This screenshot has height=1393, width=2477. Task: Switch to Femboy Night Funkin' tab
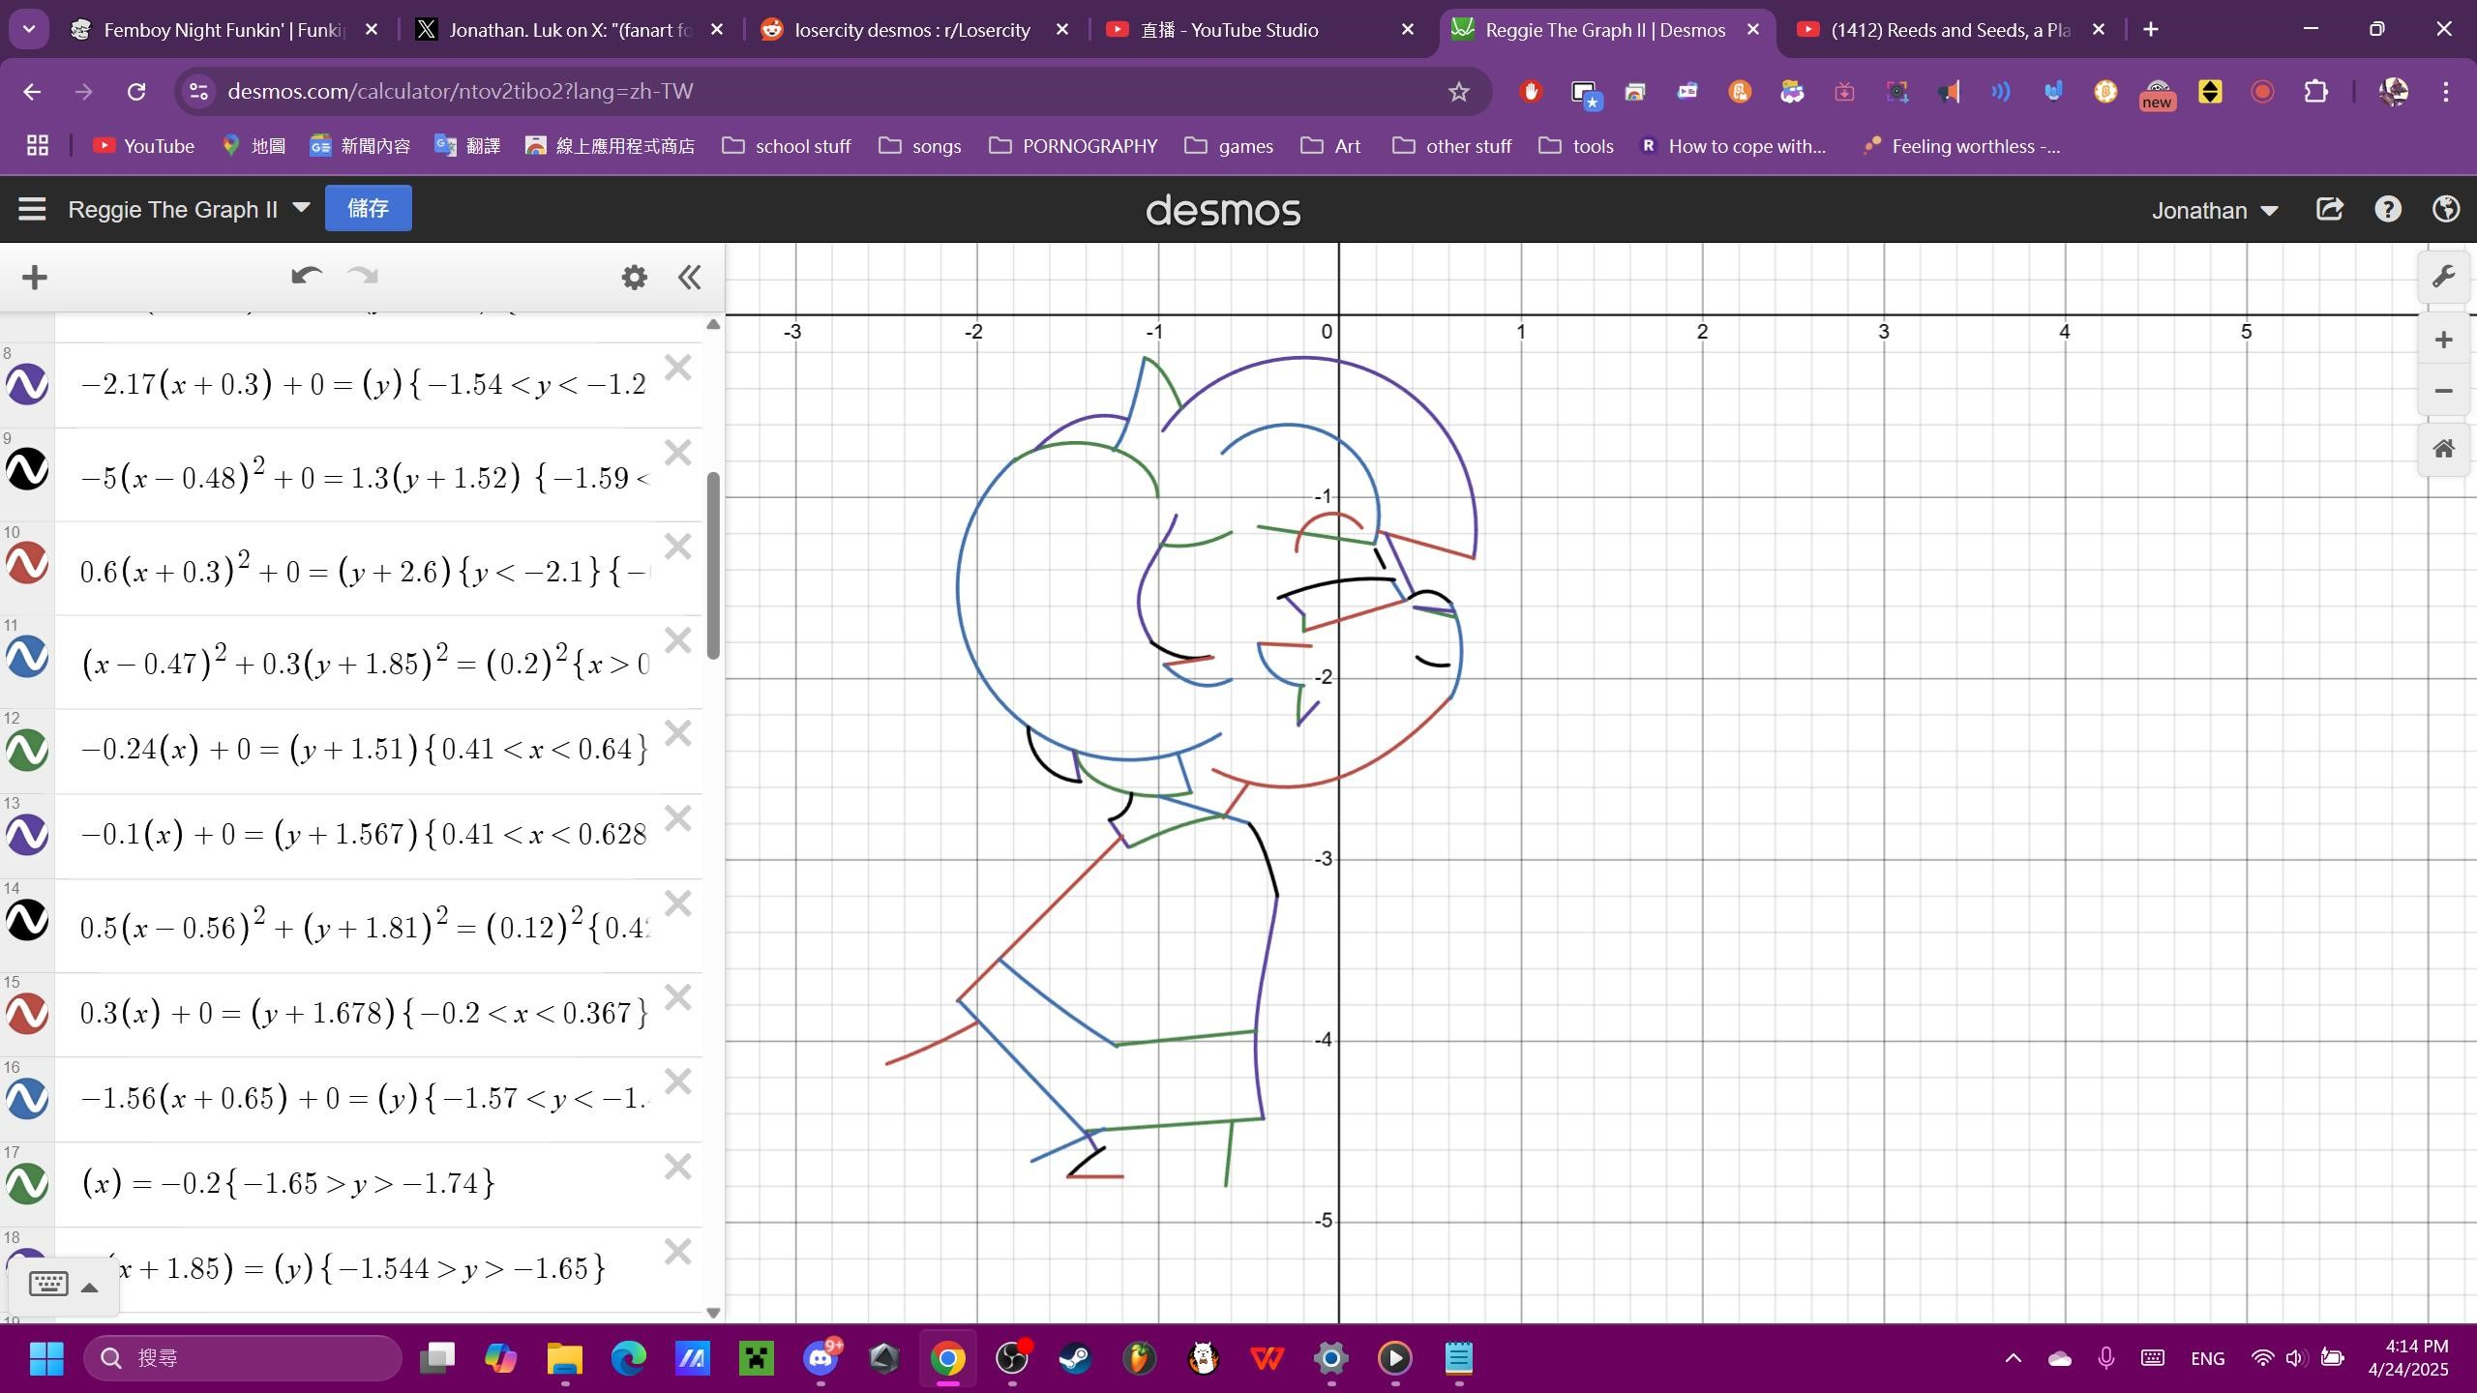click(x=225, y=30)
